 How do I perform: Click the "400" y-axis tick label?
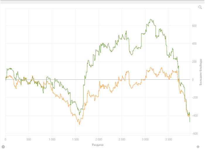[x=194, y=44]
